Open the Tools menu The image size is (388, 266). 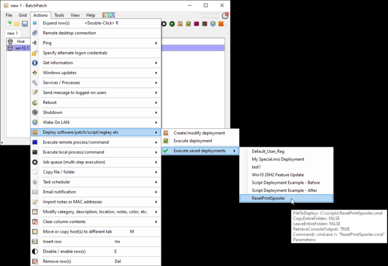click(59, 15)
